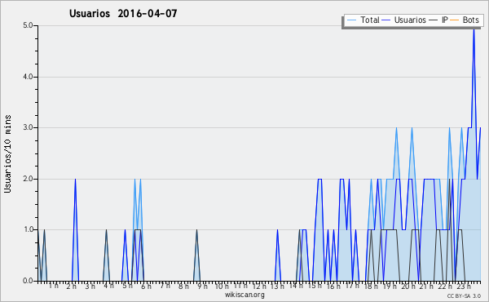Click the '23 h' x-axis label

point(464,286)
